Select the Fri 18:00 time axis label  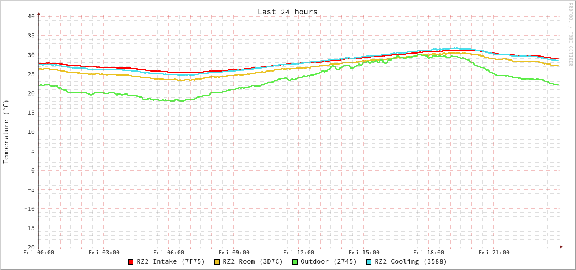click(429, 253)
